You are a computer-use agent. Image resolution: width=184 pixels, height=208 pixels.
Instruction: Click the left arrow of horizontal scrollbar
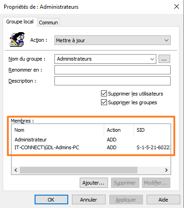point(16,170)
